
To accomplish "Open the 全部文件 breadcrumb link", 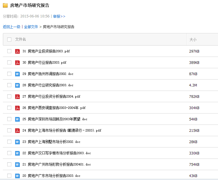I will (31, 27).
